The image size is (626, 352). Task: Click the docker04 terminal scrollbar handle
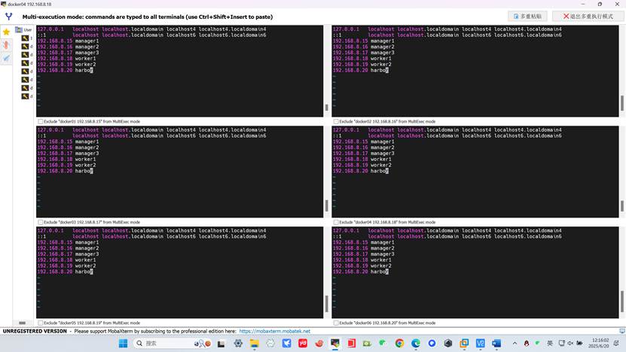(622, 205)
